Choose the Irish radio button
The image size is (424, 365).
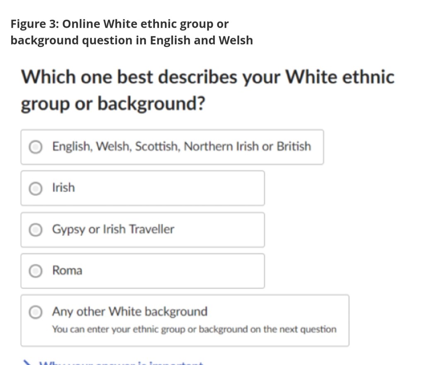point(36,188)
